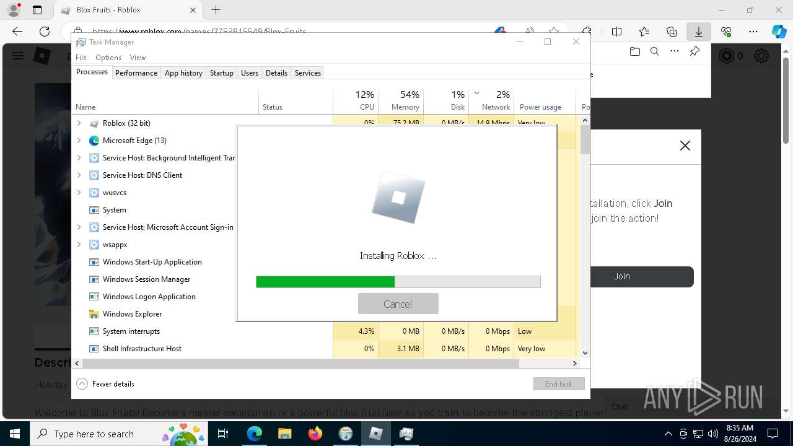Open Edge Collections icon
The height and width of the screenshot is (446, 793).
pyautogui.click(x=672, y=32)
